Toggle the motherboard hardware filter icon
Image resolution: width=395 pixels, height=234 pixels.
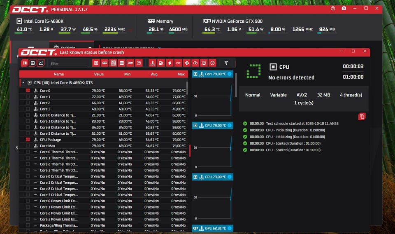pyautogui.click(x=113, y=63)
